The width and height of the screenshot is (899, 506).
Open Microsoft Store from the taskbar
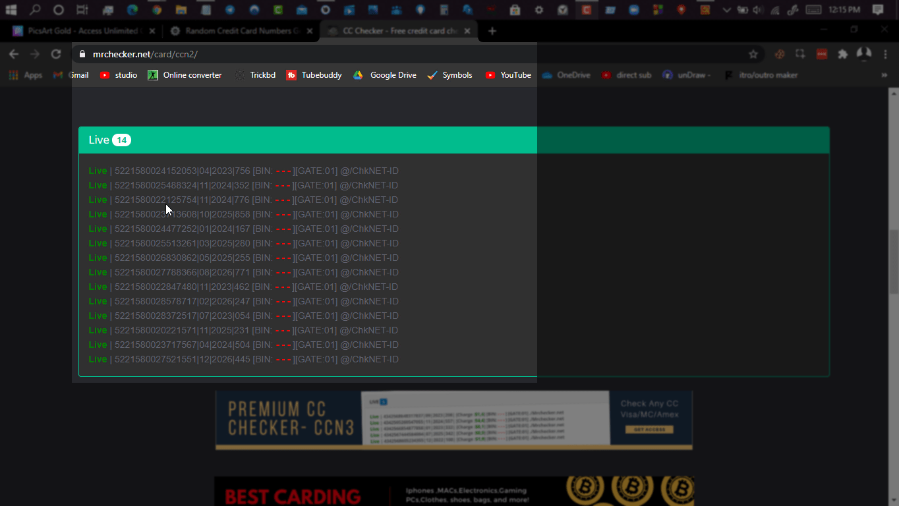click(515, 10)
